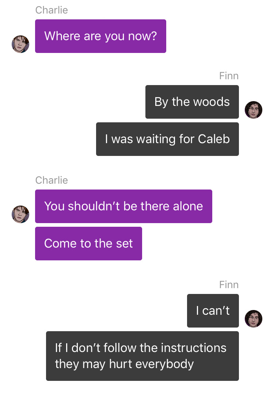Click the first 'Finn' sender name label
The width and height of the screenshot is (274, 394).
pyautogui.click(x=229, y=76)
